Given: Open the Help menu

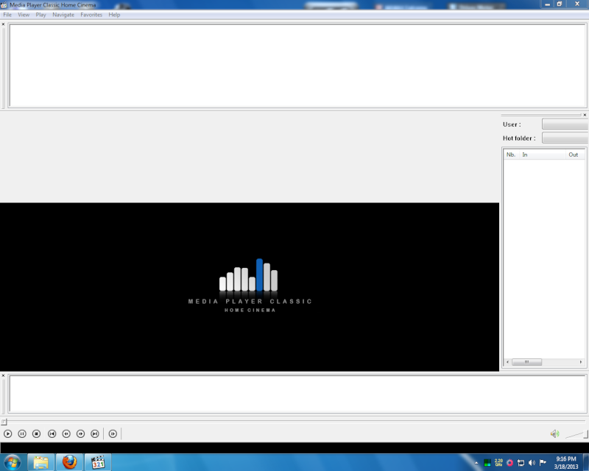Looking at the screenshot, I should pyautogui.click(x=114, y=15).
